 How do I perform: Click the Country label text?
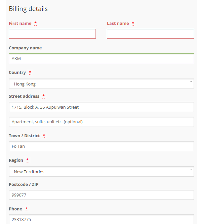point(17,73)
